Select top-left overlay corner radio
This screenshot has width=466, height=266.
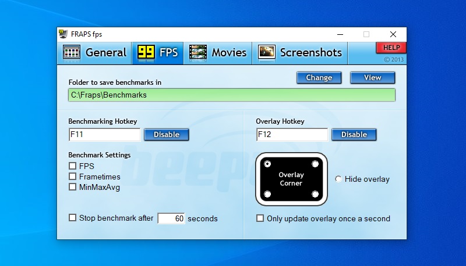click(267, 164)
